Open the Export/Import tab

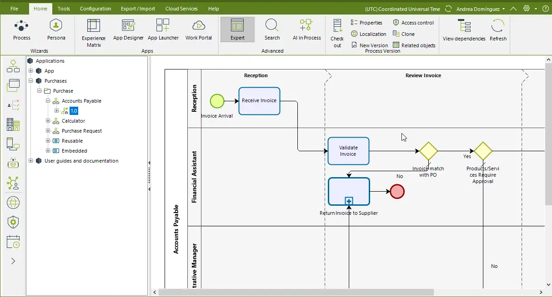coord(138,9)
